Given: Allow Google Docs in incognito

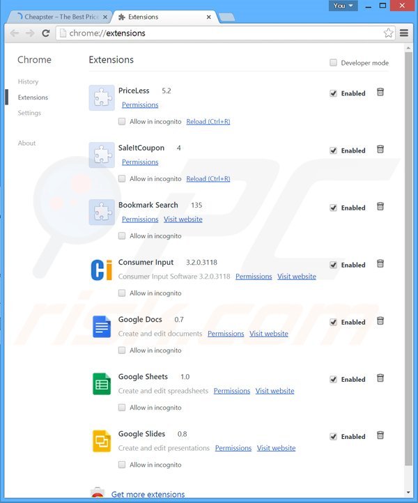Looking at the screenshot, I should point(122,350).
